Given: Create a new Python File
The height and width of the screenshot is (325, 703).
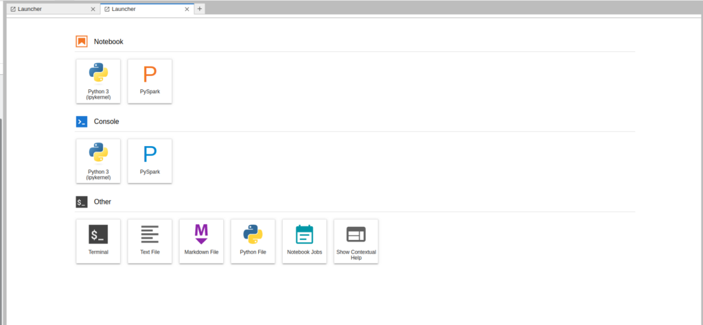Looking at the screenshot, I should (x=253, y=241).
